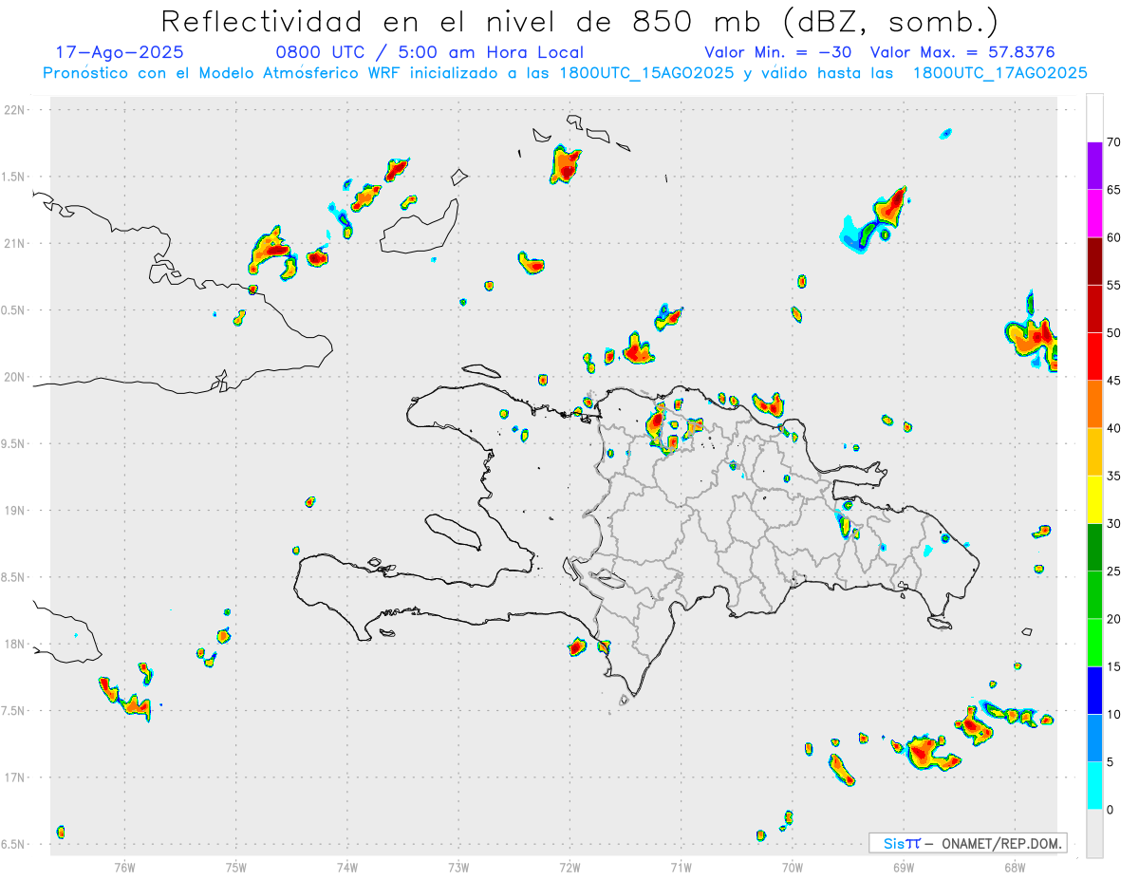Select the date text '17-Ago-2025'
1139x880 pixels.
tap(121, 52)
